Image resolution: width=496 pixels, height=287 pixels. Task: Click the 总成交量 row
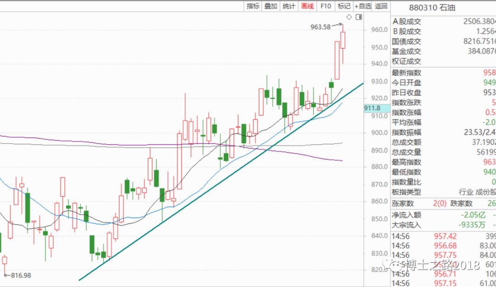pos(444,152)
